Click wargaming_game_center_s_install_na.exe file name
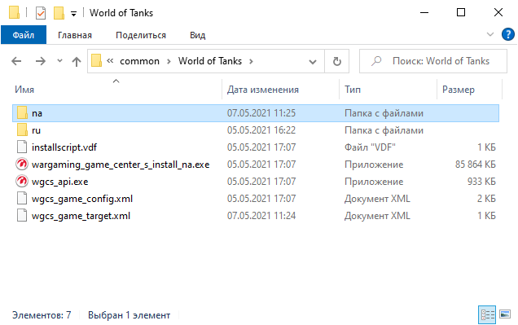The height and width of the screenshot is (325, 518). (x=121, y=165)
